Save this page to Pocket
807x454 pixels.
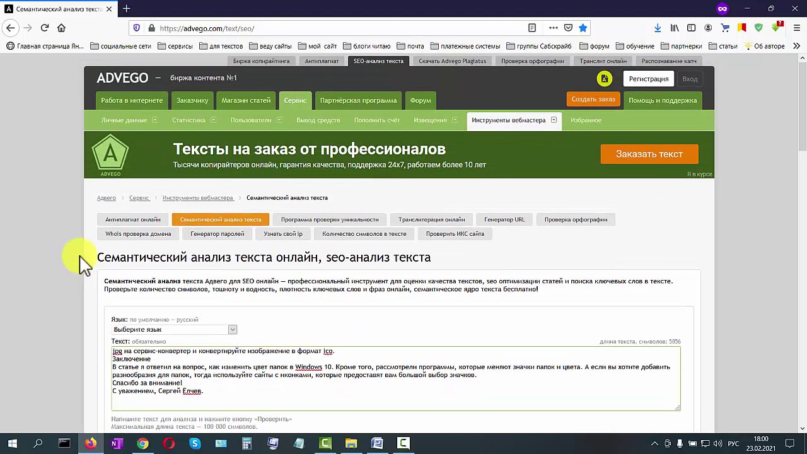pos(568,28)
